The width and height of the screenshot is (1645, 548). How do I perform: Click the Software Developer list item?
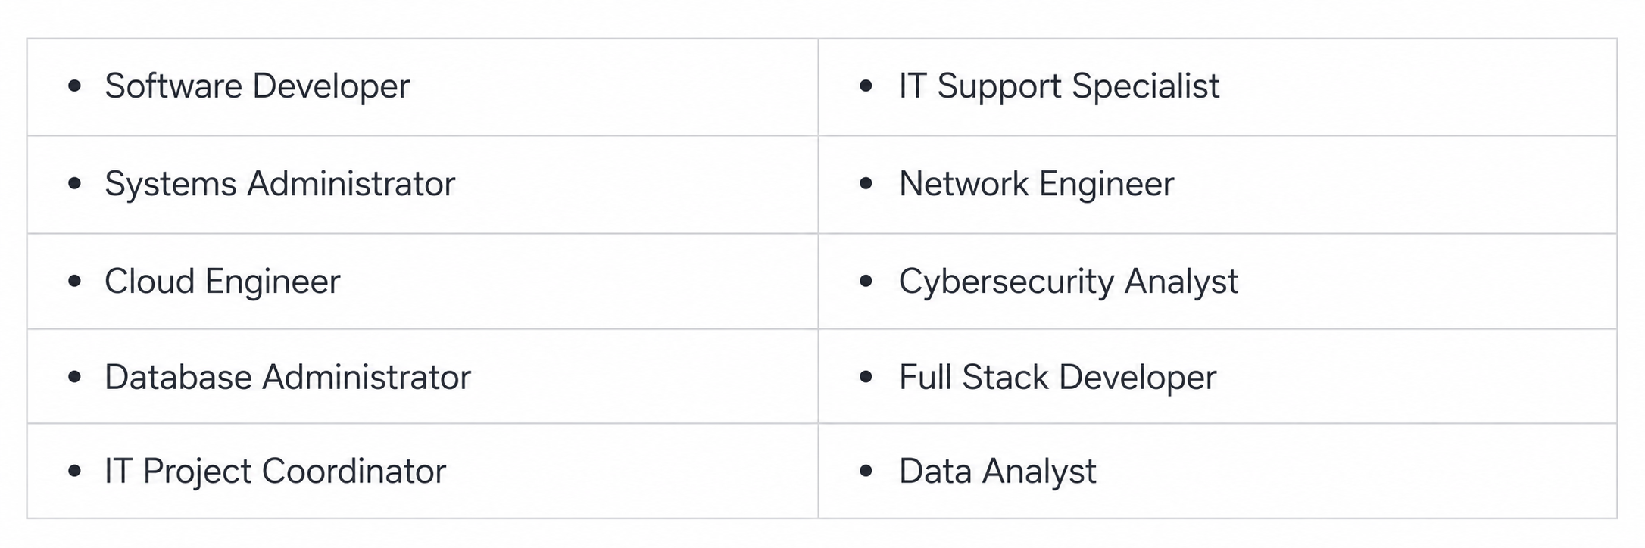[257, 86]
